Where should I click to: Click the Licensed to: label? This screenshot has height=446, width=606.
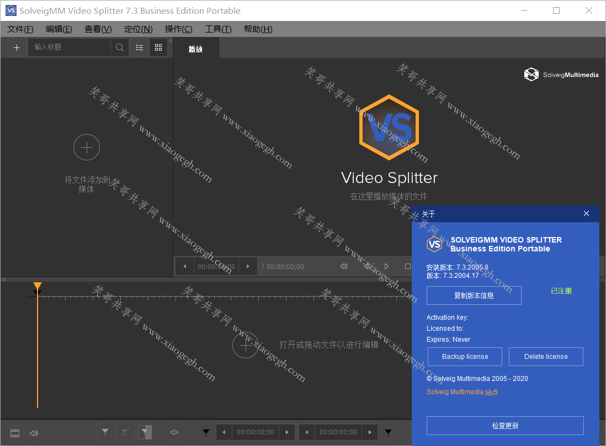[x=445, y=329]
